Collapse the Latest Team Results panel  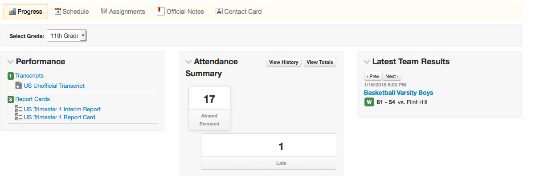(x=367, y=62)
